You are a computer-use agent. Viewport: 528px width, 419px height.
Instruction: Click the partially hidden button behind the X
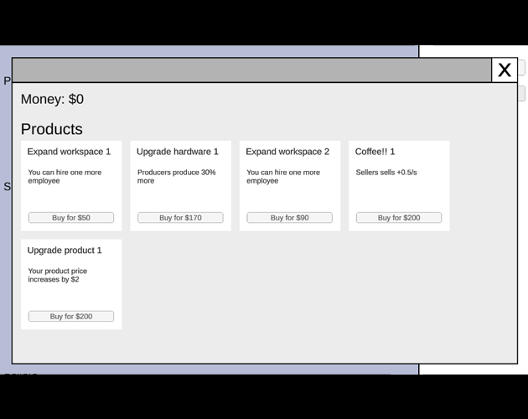(x=521, y=67)
